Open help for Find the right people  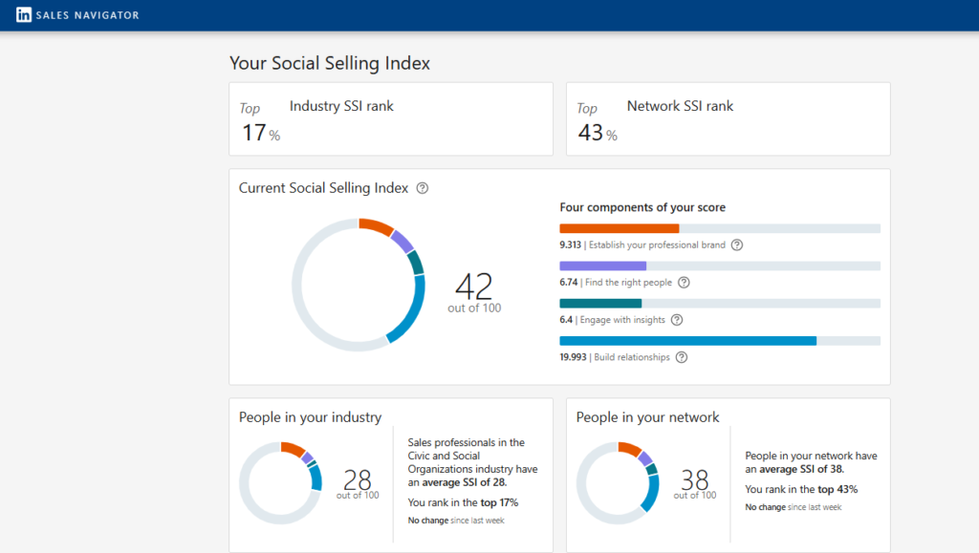(685, 283)
